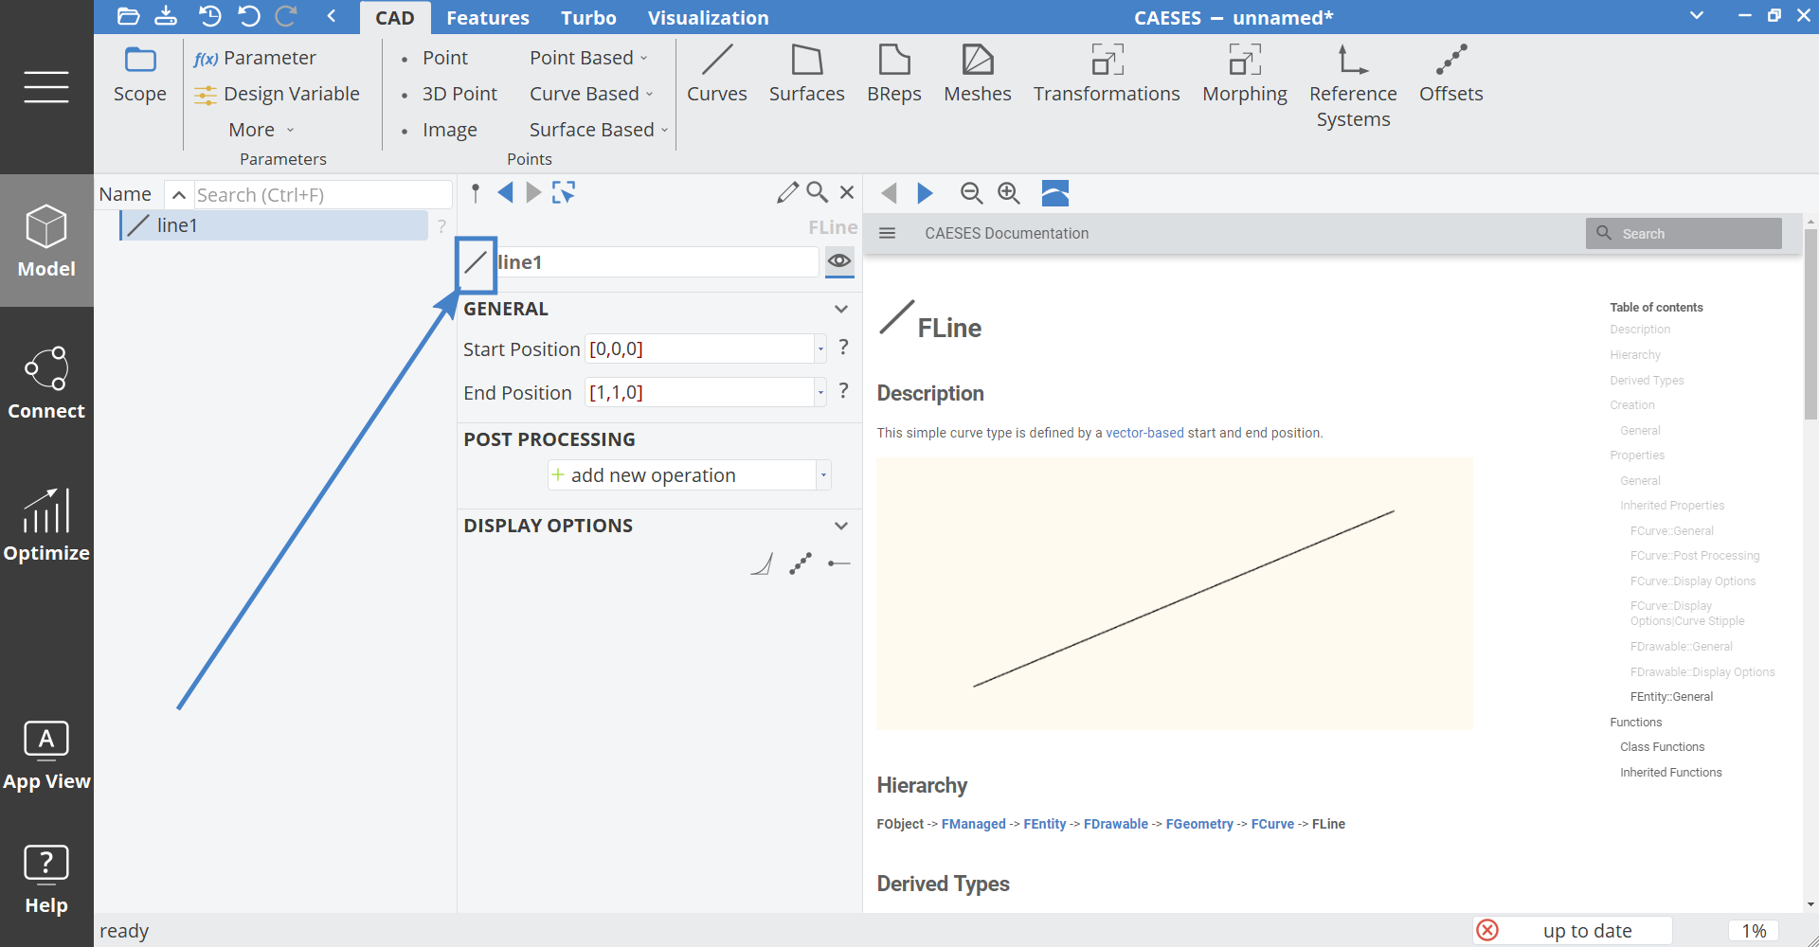Open the documentation hamburger menu
Screen dimensions: 1819x947
(x=888, y=233)
